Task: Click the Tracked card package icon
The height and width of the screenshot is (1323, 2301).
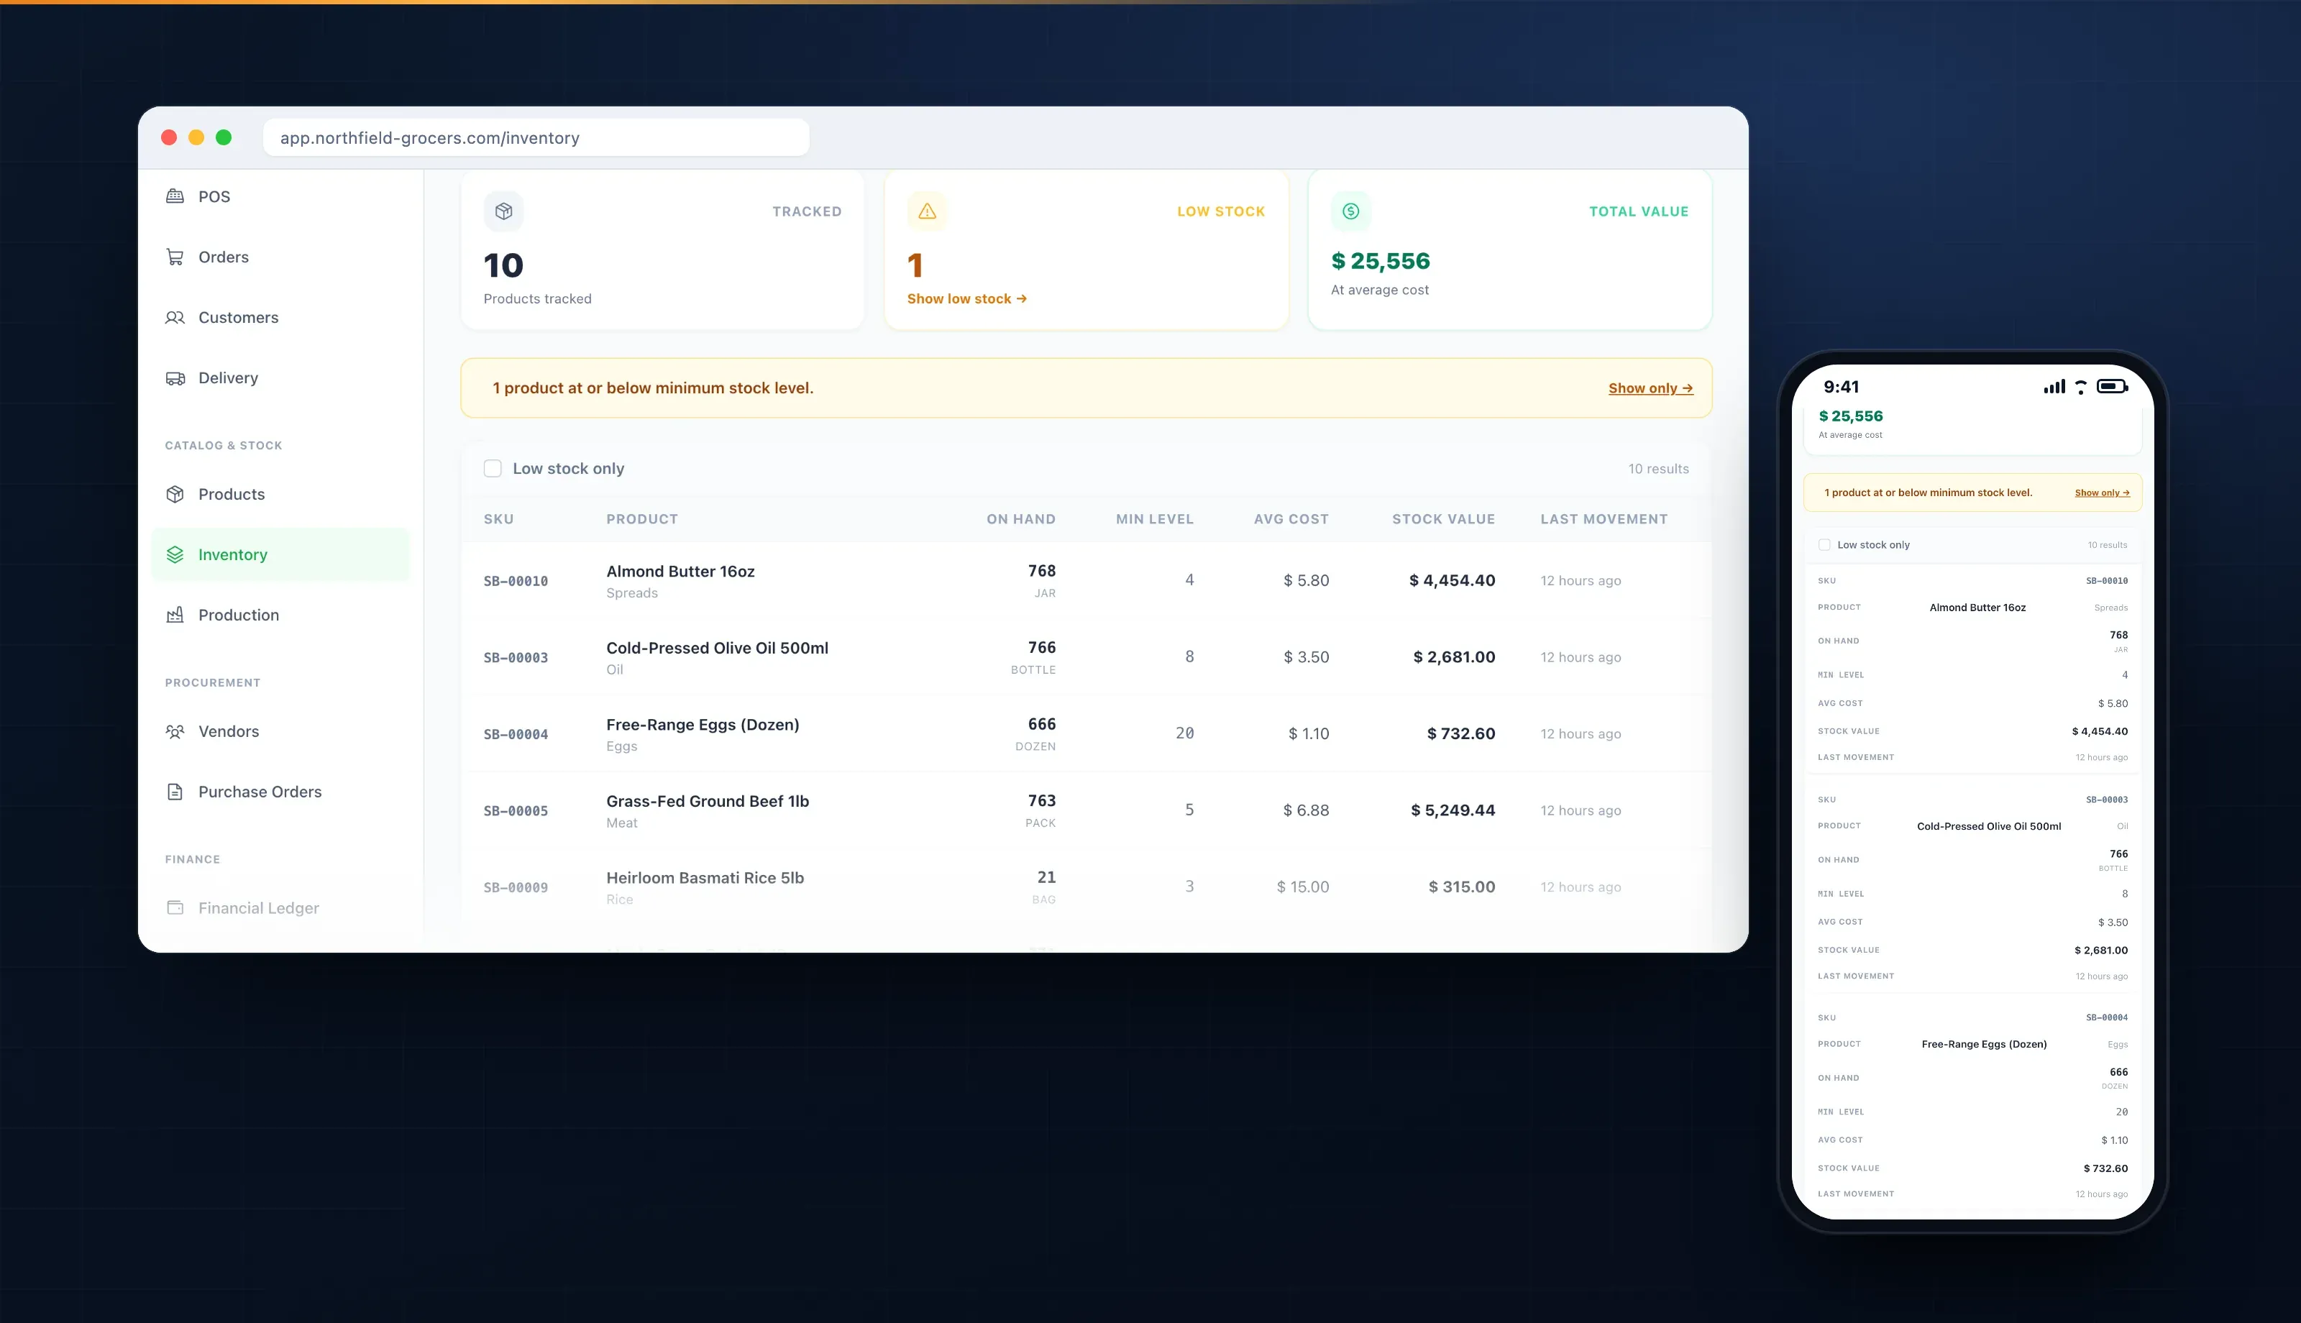Action: tap(504, 211)
